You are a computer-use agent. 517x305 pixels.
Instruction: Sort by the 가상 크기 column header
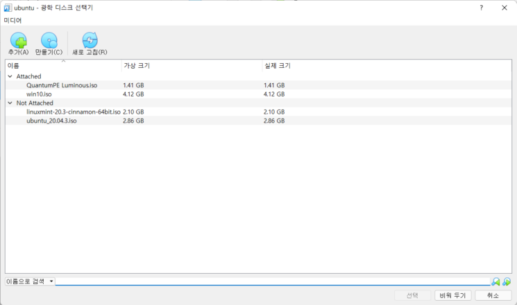click(191, 66)
